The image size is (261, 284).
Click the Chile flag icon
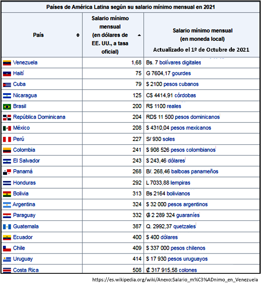point(7,249)
